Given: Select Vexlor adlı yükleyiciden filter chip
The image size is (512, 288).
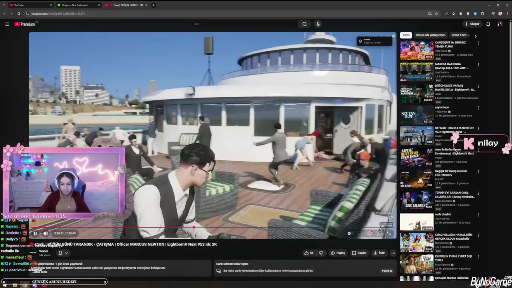Looking at the screenshot, I should [x=430, y=35].
